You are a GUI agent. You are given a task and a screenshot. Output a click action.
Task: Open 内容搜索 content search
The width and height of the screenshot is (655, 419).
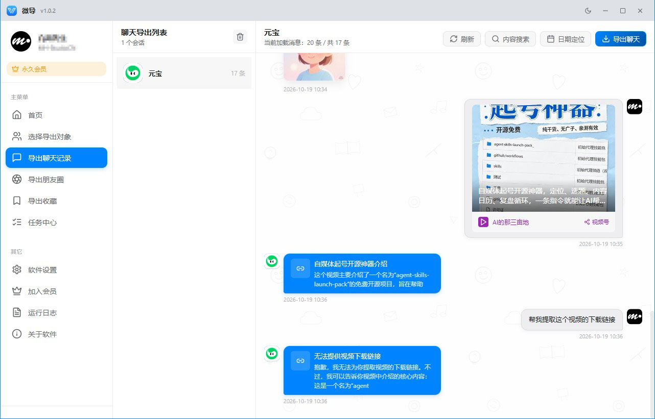510,39
